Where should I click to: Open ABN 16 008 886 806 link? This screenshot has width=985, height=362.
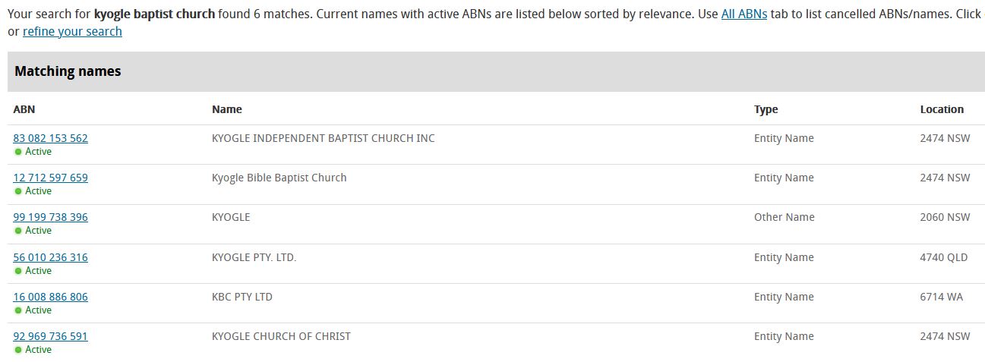click(x=50, y=297)
